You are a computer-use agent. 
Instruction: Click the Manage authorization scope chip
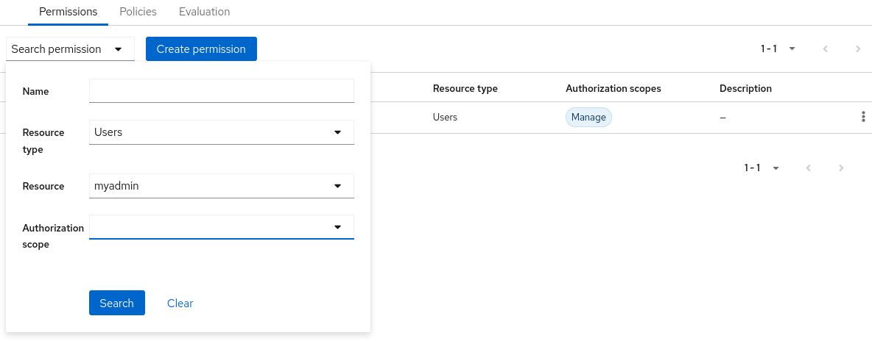click(x=588, y=118)
